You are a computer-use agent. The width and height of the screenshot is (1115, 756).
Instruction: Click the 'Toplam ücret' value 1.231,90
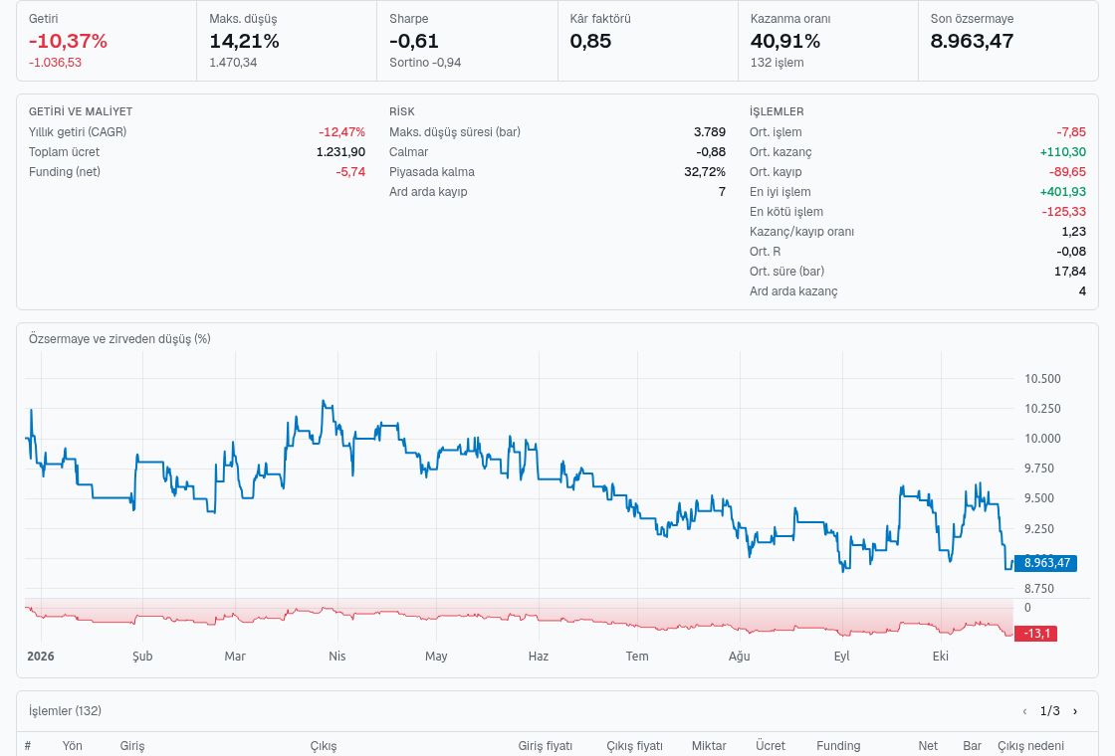tap(340, 152)
